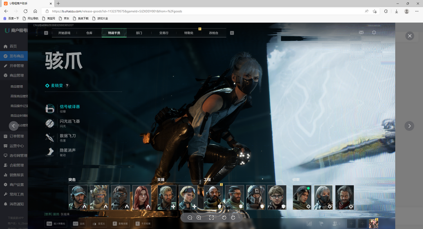The image size is (423, 229).
Task: Select the 交易行 tab
Action: point(164,33)
